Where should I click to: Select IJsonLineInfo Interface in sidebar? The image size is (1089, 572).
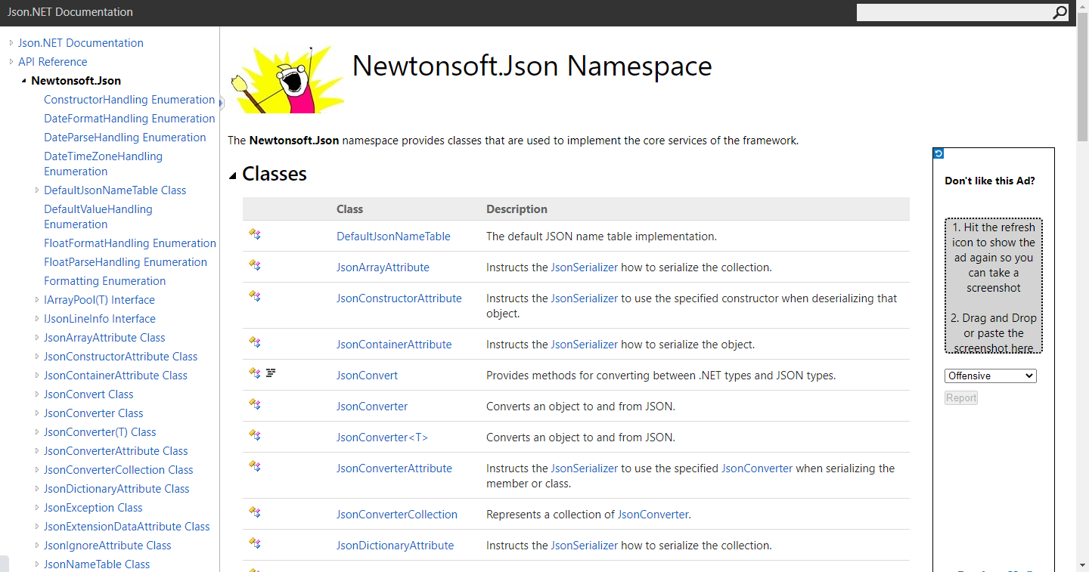point(100,319)
